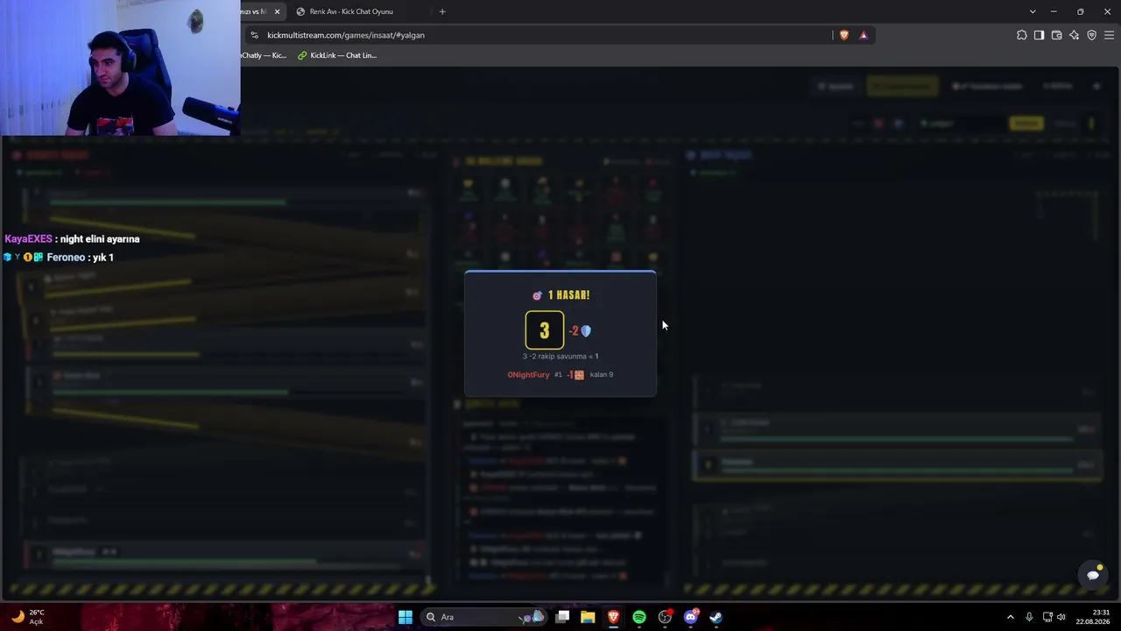The height and width of the screenshot is (631, 1121).
Task: Open a new browser tab
Action: (442, 11)
